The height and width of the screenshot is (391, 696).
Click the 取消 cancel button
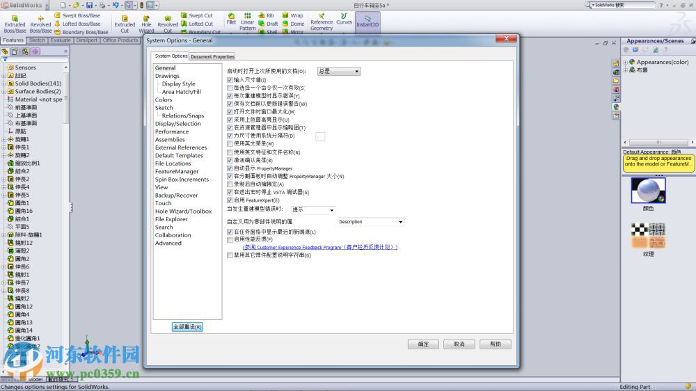coord(459,344)
